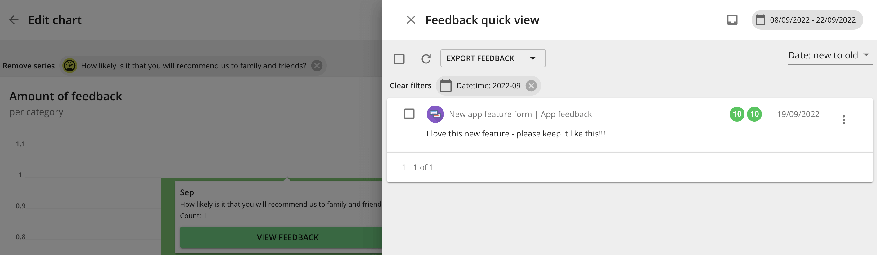
Task: Click the 08/09/2022 - 22/09/2022 date range
Action: point(812,20)
